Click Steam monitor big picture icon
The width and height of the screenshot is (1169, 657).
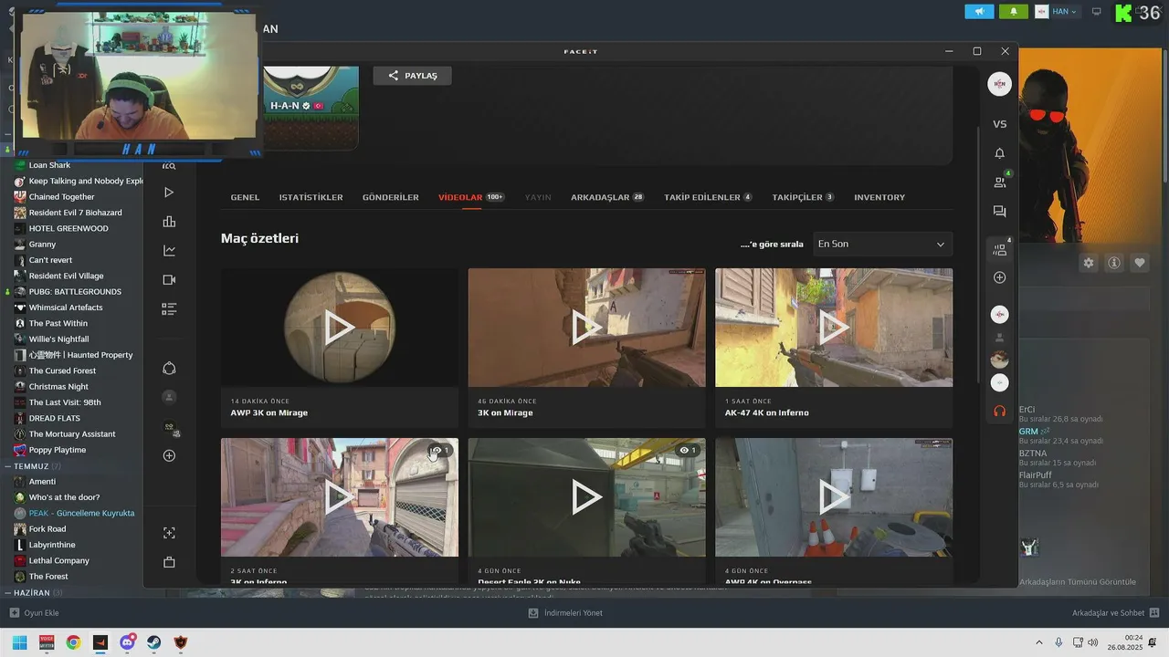(x=1097, y=12)
